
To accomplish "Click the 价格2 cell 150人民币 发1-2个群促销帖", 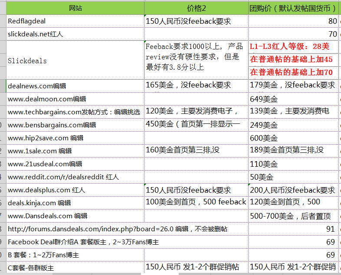I will click(196, 267).
